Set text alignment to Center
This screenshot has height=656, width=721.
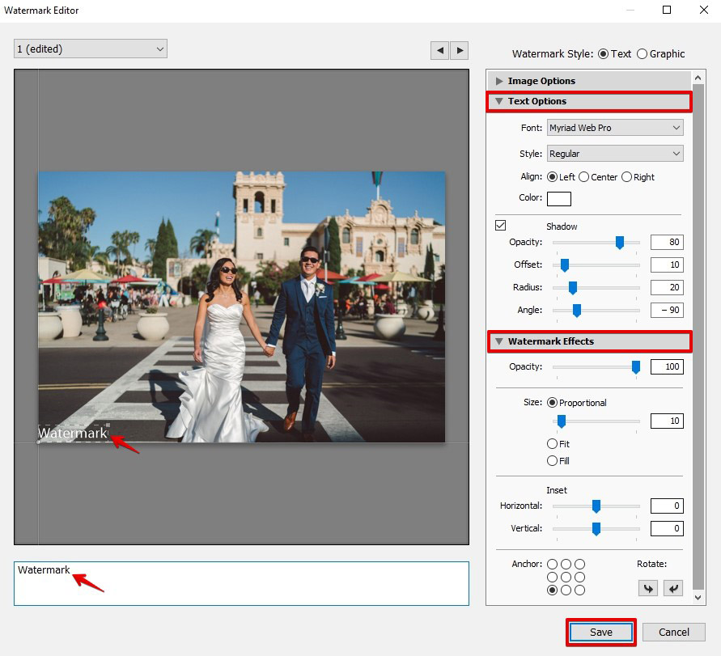pyautogui.click(x=583, y=177)
